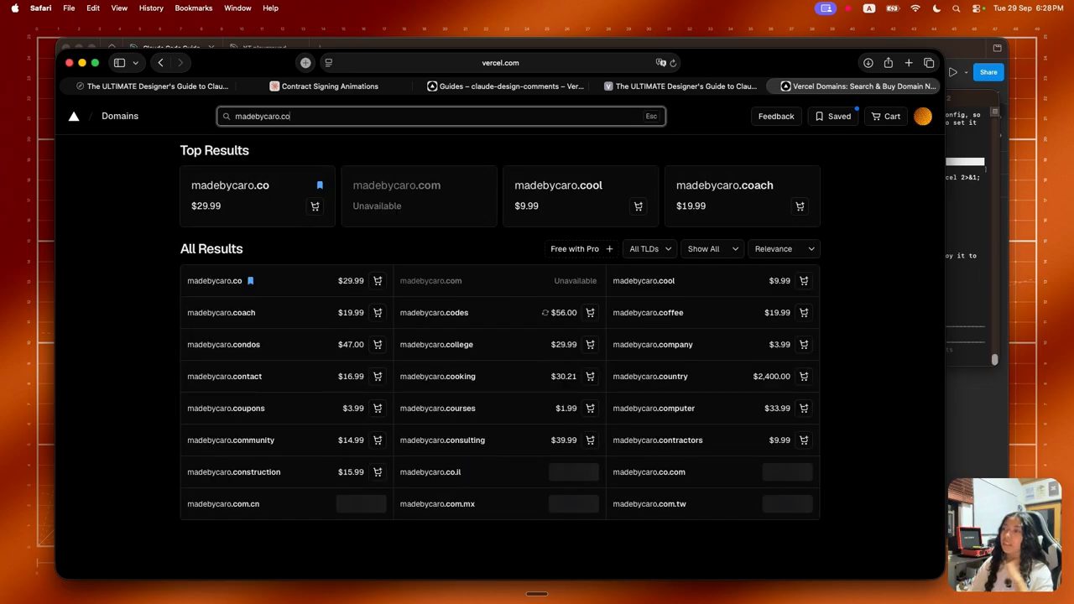1074x604 pixels.
Task: Open the Show All filter dropdown
Action: tap(712, 249)
